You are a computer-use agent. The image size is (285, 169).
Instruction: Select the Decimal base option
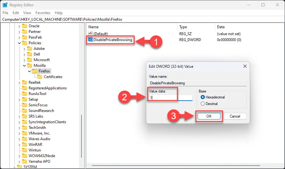coord(203,103)
